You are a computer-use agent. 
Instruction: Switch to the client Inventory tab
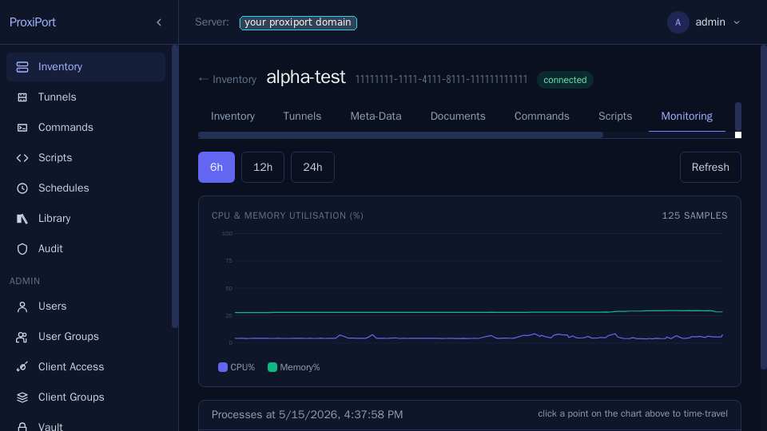tap(232, 117)
